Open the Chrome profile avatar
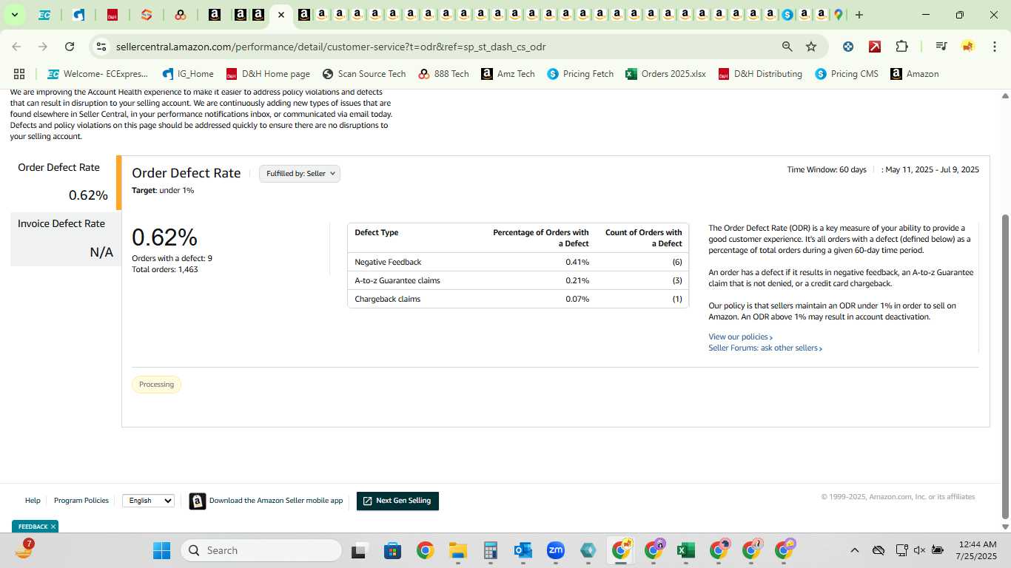The image size is (1011, 568). 967,47
